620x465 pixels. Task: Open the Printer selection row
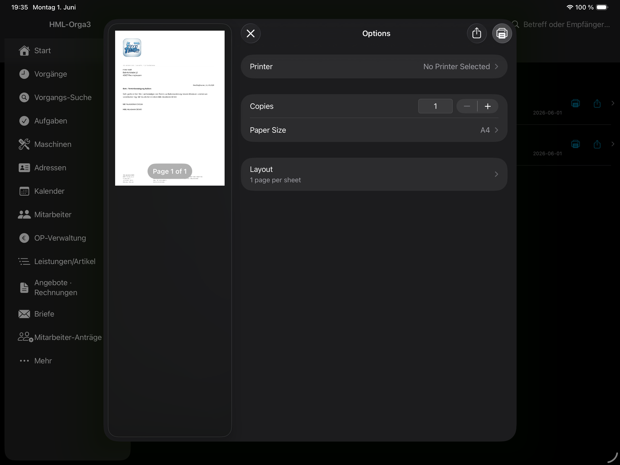pos(374,66)
